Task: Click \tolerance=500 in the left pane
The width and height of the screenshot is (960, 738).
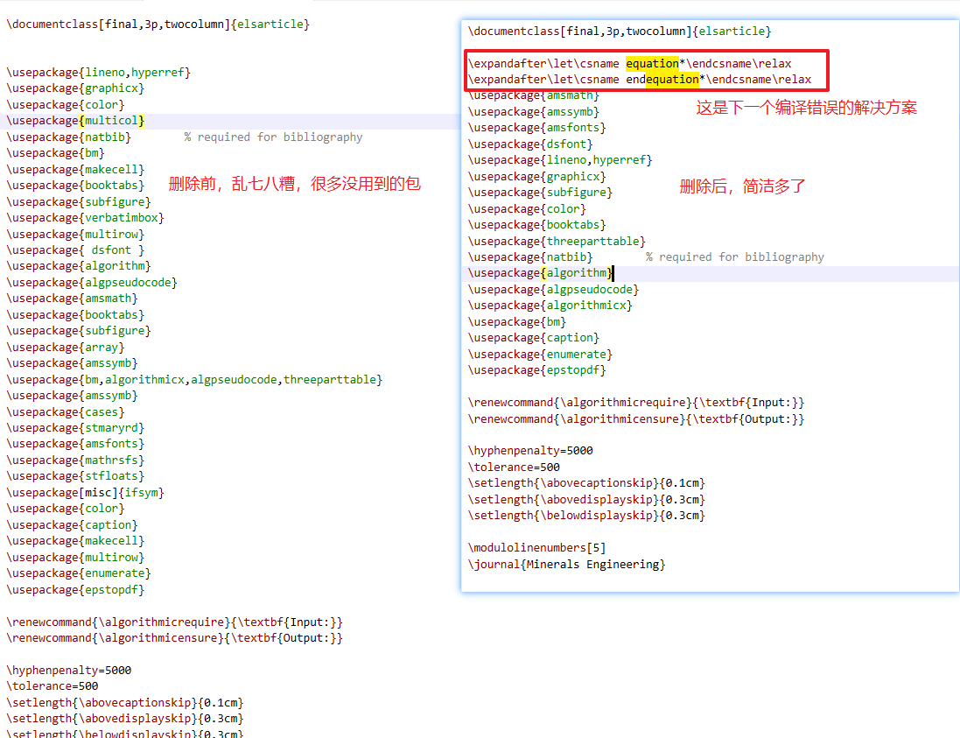Action: [x=52, y=686]
